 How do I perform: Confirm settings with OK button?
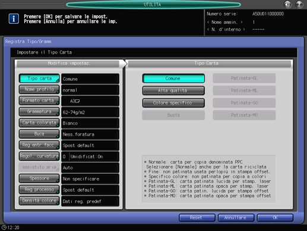(275, 218)
